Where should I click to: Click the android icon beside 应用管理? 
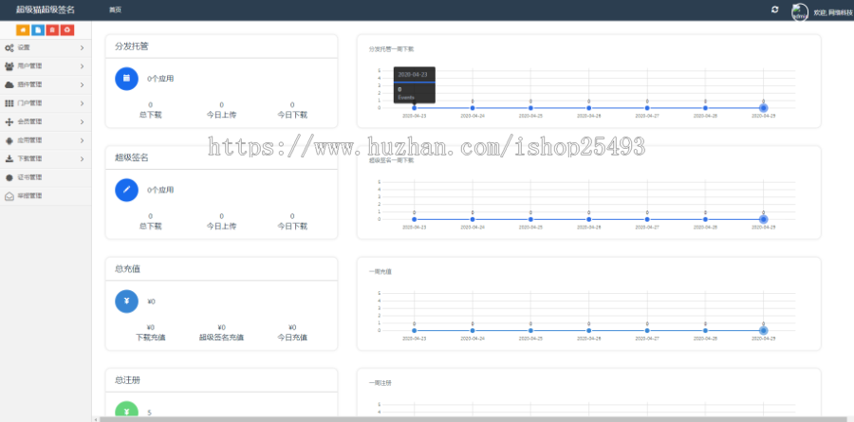pyautogui.click(x=9, y=140)
